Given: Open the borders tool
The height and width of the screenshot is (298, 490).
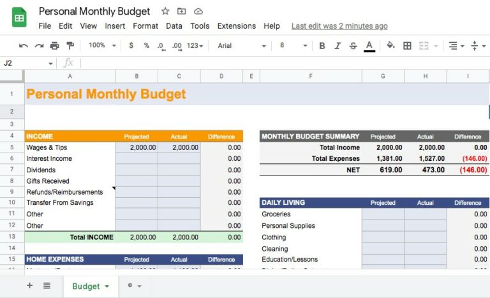Looking at the screenshot, I should coord(407,46).
